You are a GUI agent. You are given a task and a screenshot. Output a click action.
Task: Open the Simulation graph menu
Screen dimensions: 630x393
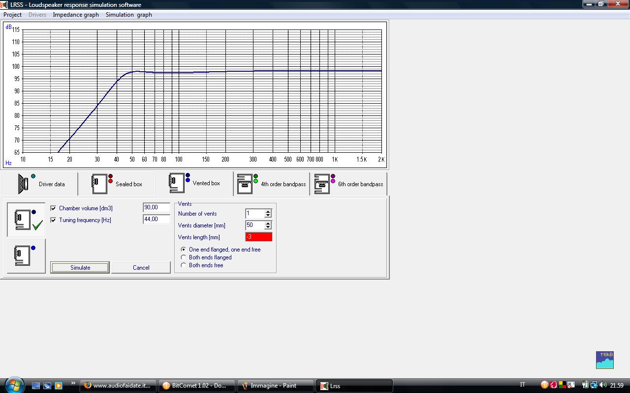pos(128,15)
